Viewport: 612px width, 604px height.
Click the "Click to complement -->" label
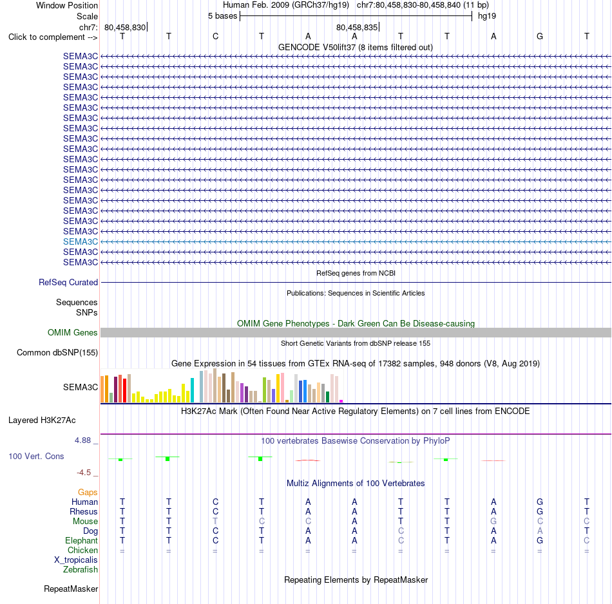click(53, 37)
